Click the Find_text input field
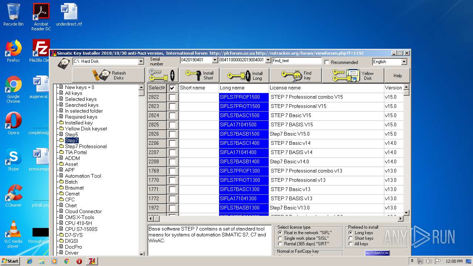473x266 pixels. [x=297, y=61]
